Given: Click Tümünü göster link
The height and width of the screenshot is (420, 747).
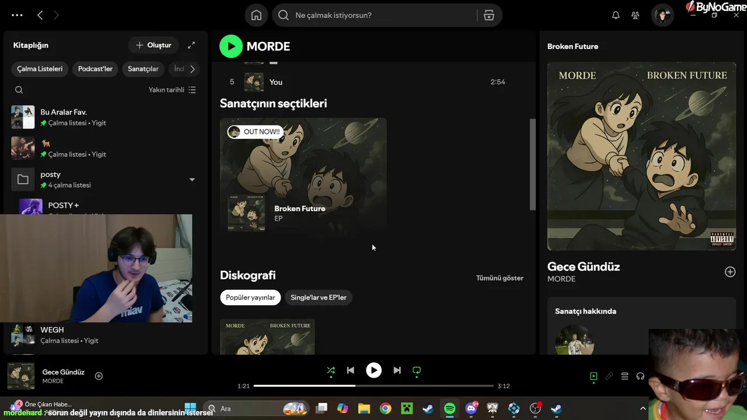Looking at the screenshot, I should click(500, 278).
